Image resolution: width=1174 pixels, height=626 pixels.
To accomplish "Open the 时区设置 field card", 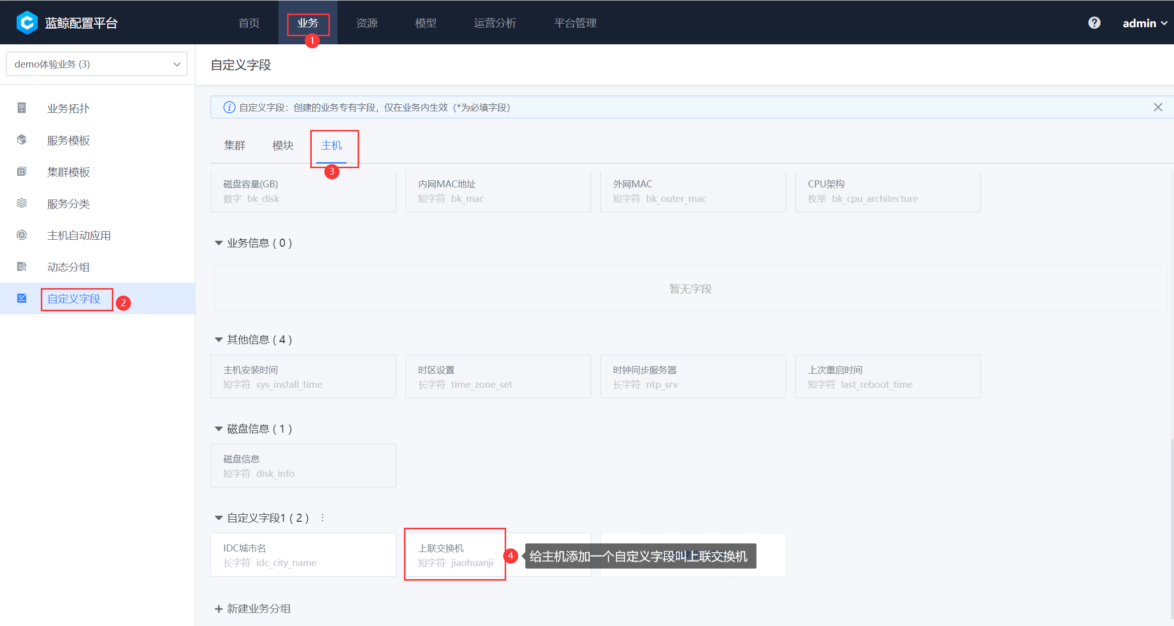I will pos(498,377).
